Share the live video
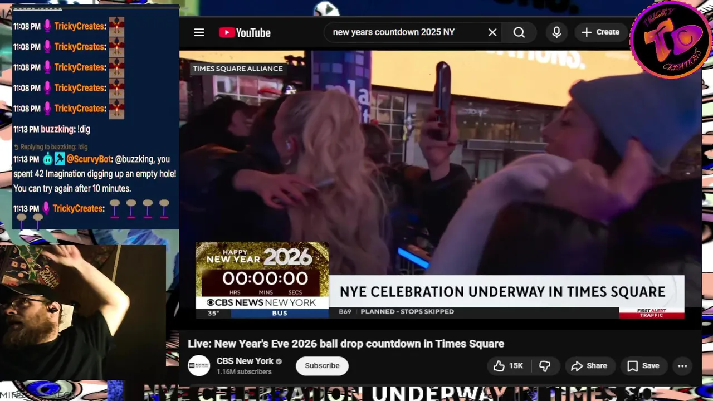The width and height of the screenshot is (713, 401). point(589,366)
